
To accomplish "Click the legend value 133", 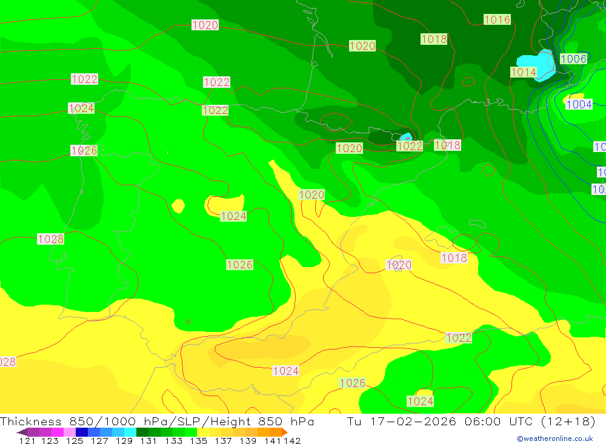I will (173, 440).
